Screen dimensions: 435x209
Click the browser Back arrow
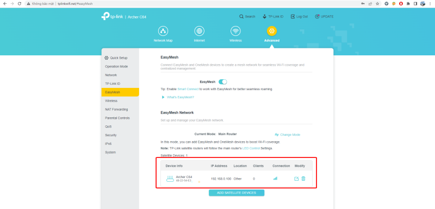click(x=5, y=4)
